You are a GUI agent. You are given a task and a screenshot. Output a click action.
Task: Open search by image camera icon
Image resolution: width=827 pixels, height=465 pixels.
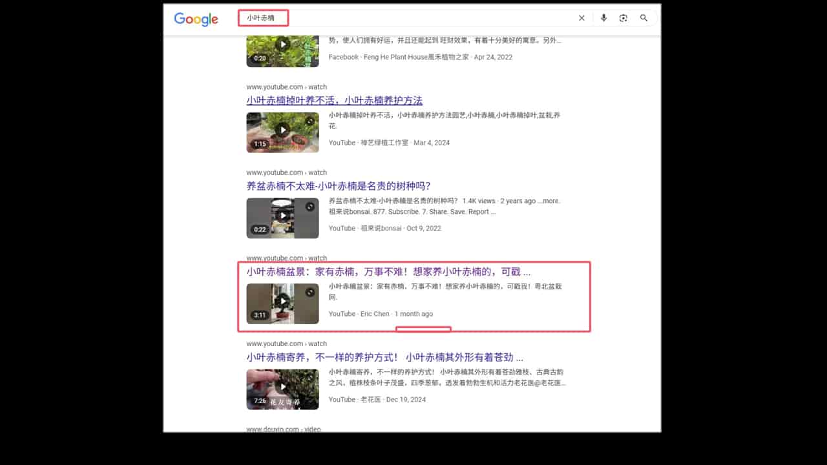click(623, 18)
